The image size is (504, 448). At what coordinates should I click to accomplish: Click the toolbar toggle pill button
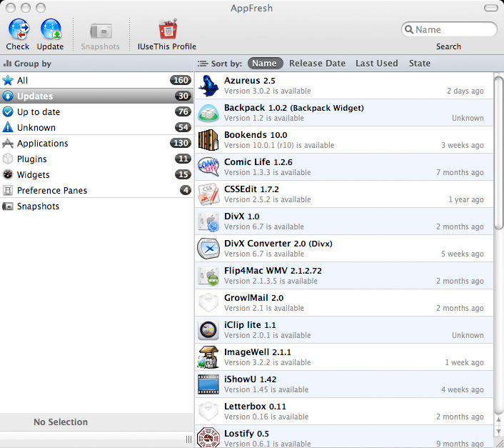[491, 8]
